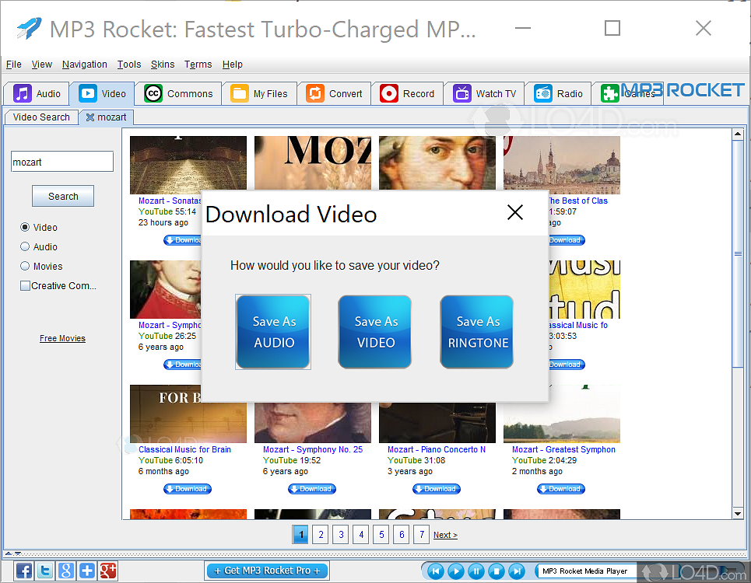Choose Save As AUDIO
The height and width of the screenshot is (583, 751).
(273, 332)
